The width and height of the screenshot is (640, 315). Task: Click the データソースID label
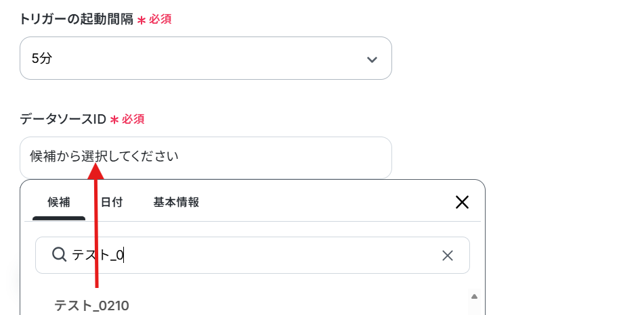tap(63, 119)
